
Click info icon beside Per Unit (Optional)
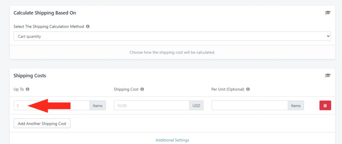(248, 89)
